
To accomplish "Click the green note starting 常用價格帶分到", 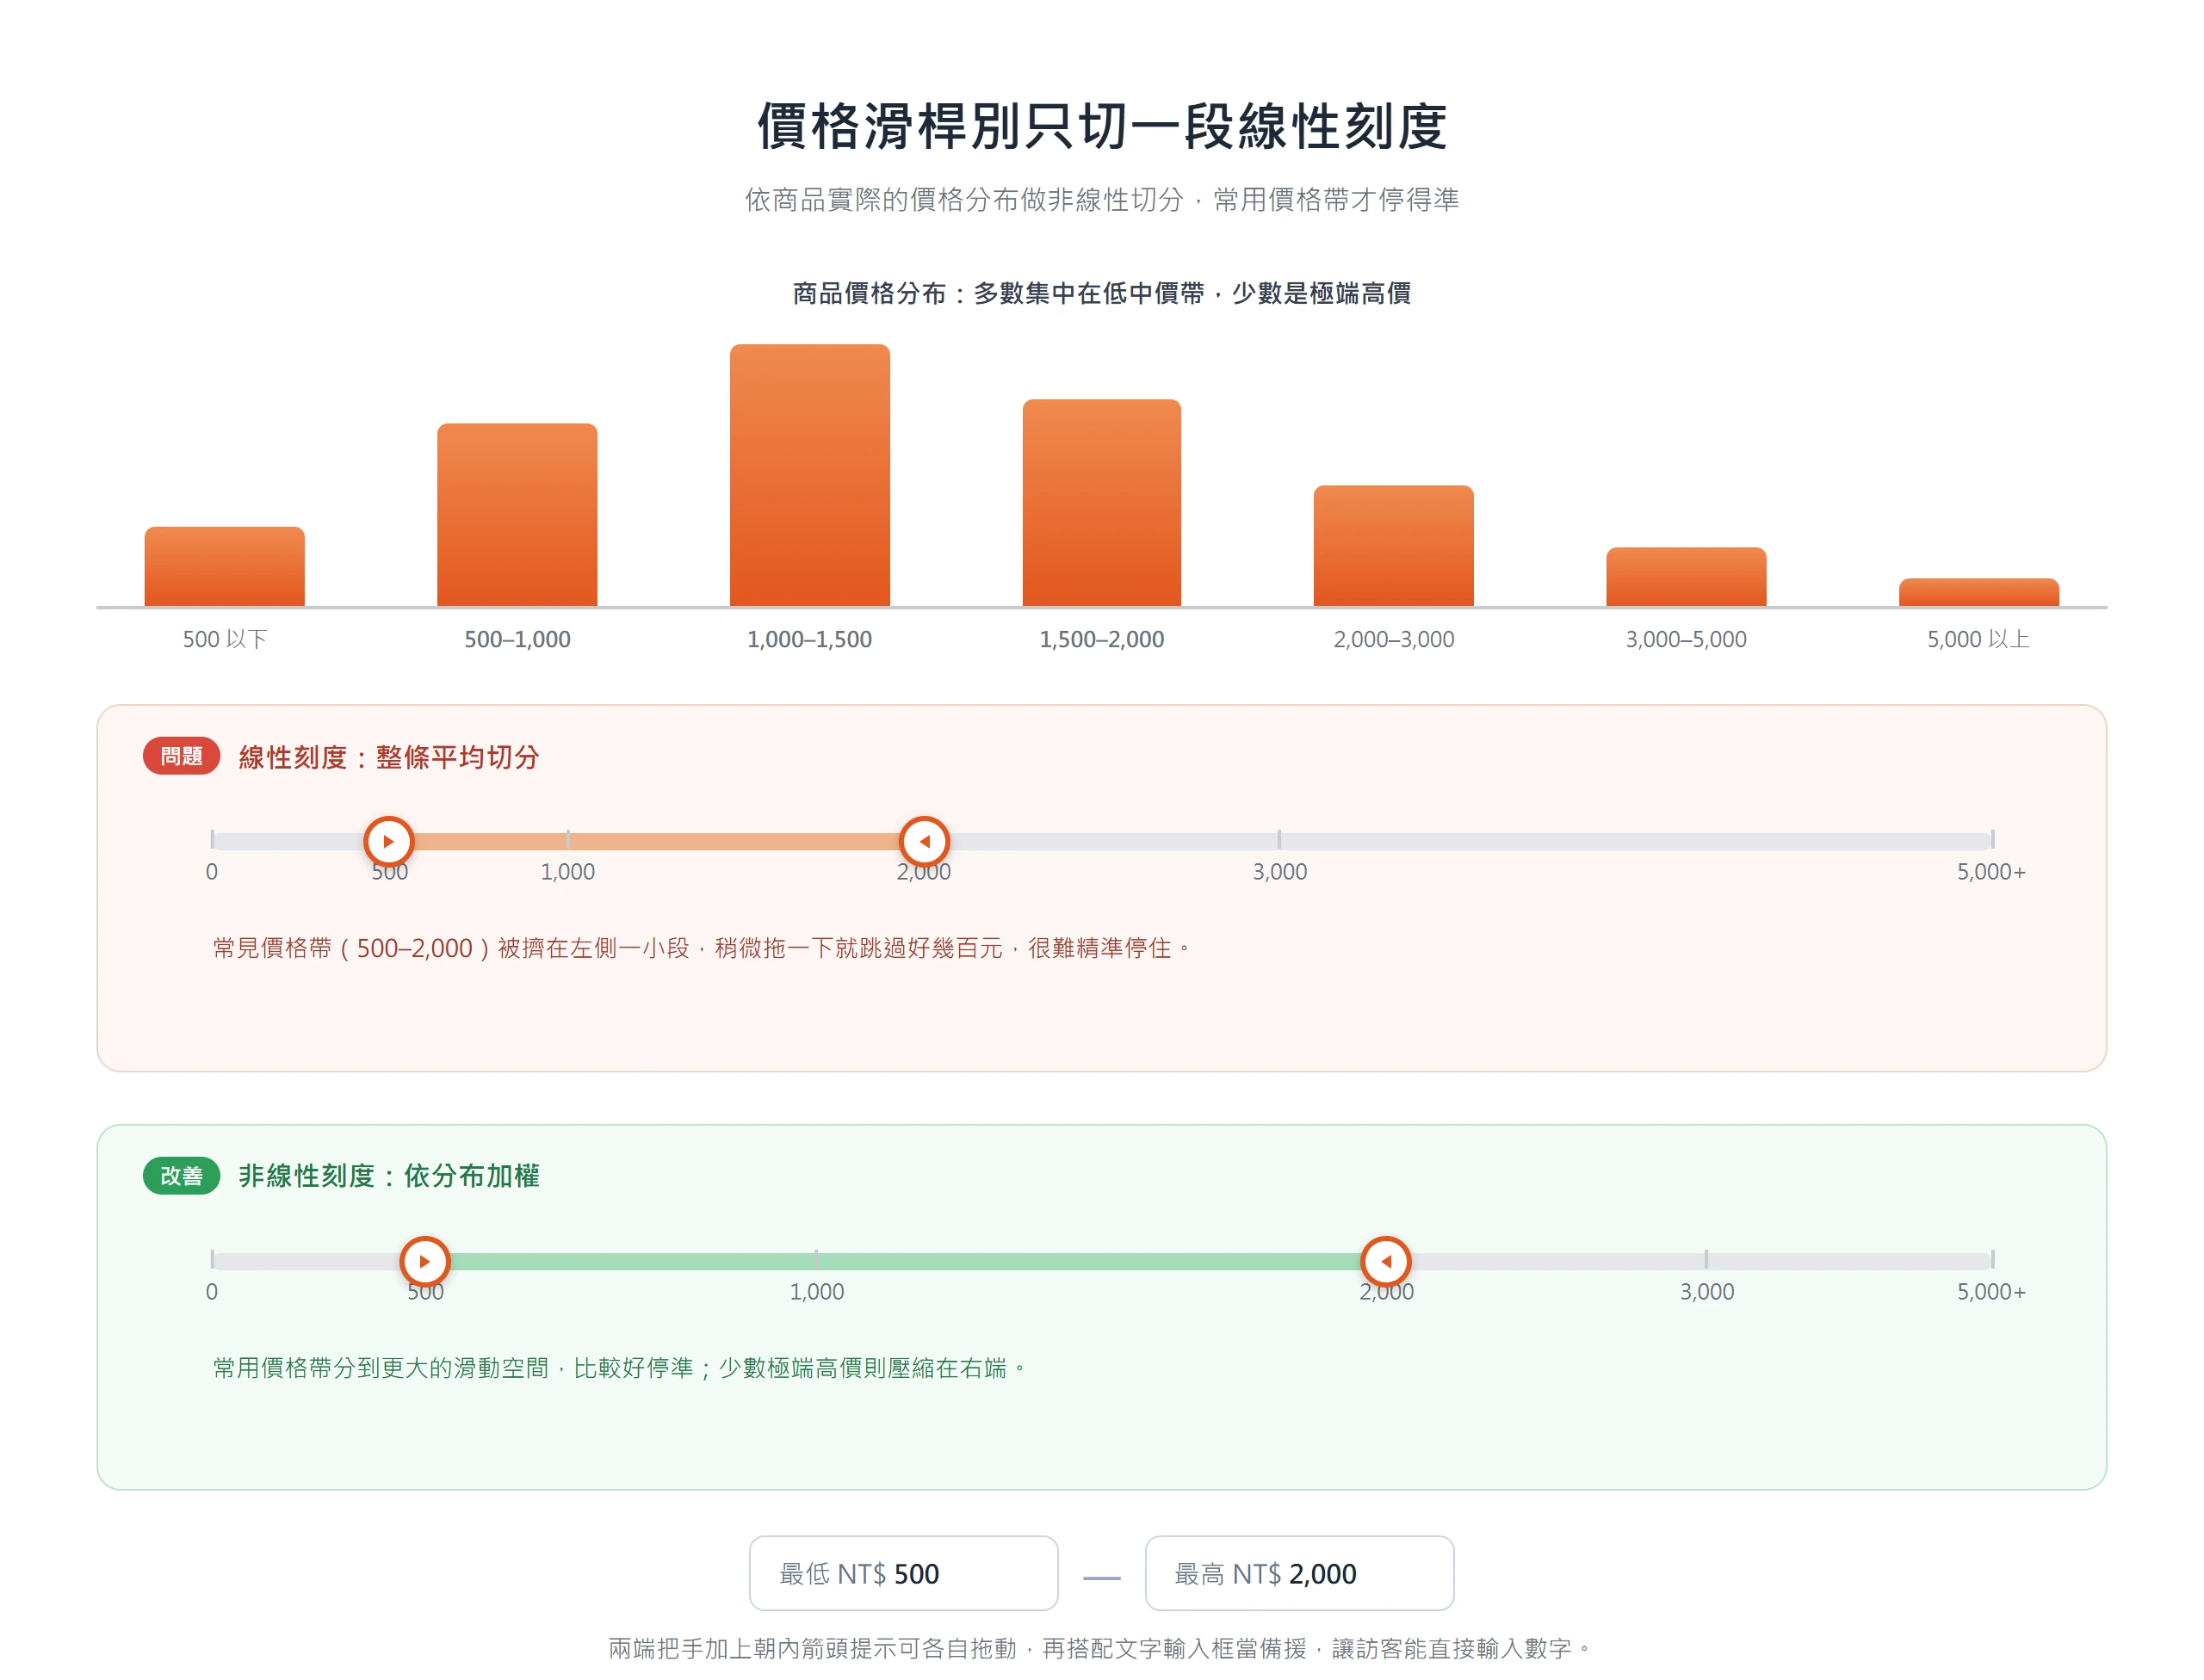I will click(x=619, y=1367).
